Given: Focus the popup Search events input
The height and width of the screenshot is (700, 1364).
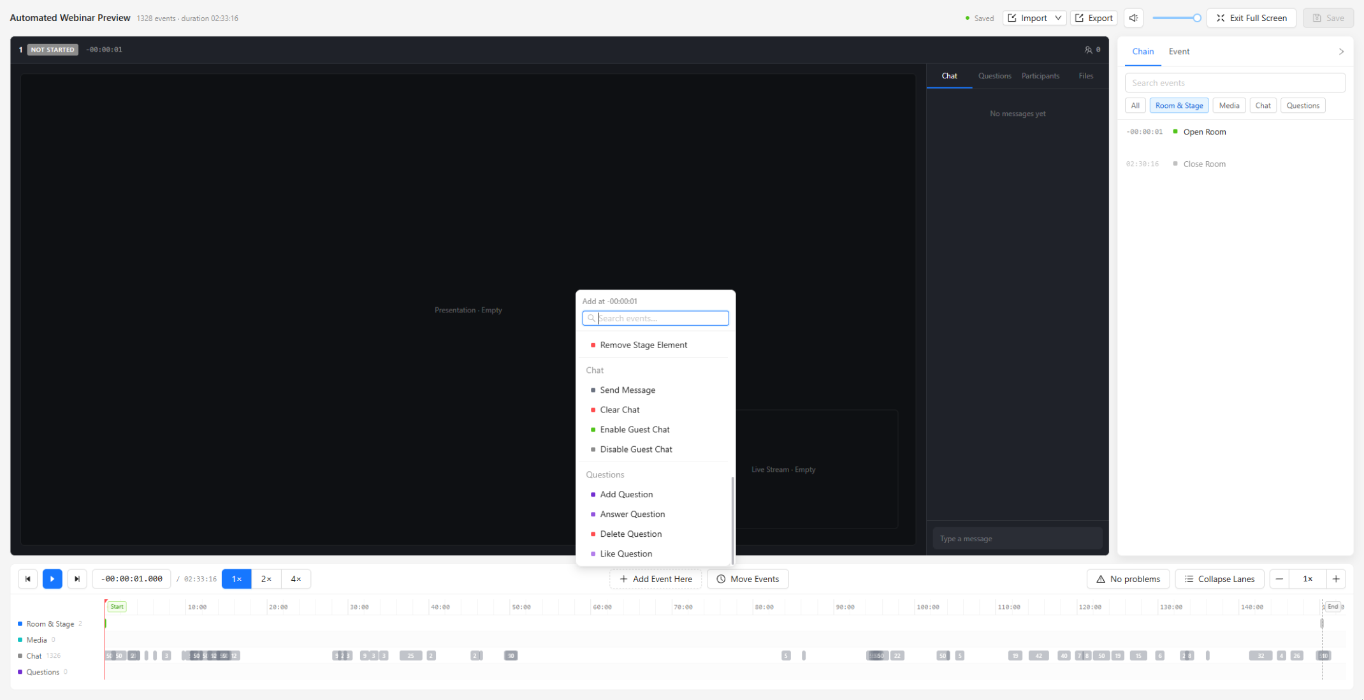Looking at the screenshot, I should [655, 318].
